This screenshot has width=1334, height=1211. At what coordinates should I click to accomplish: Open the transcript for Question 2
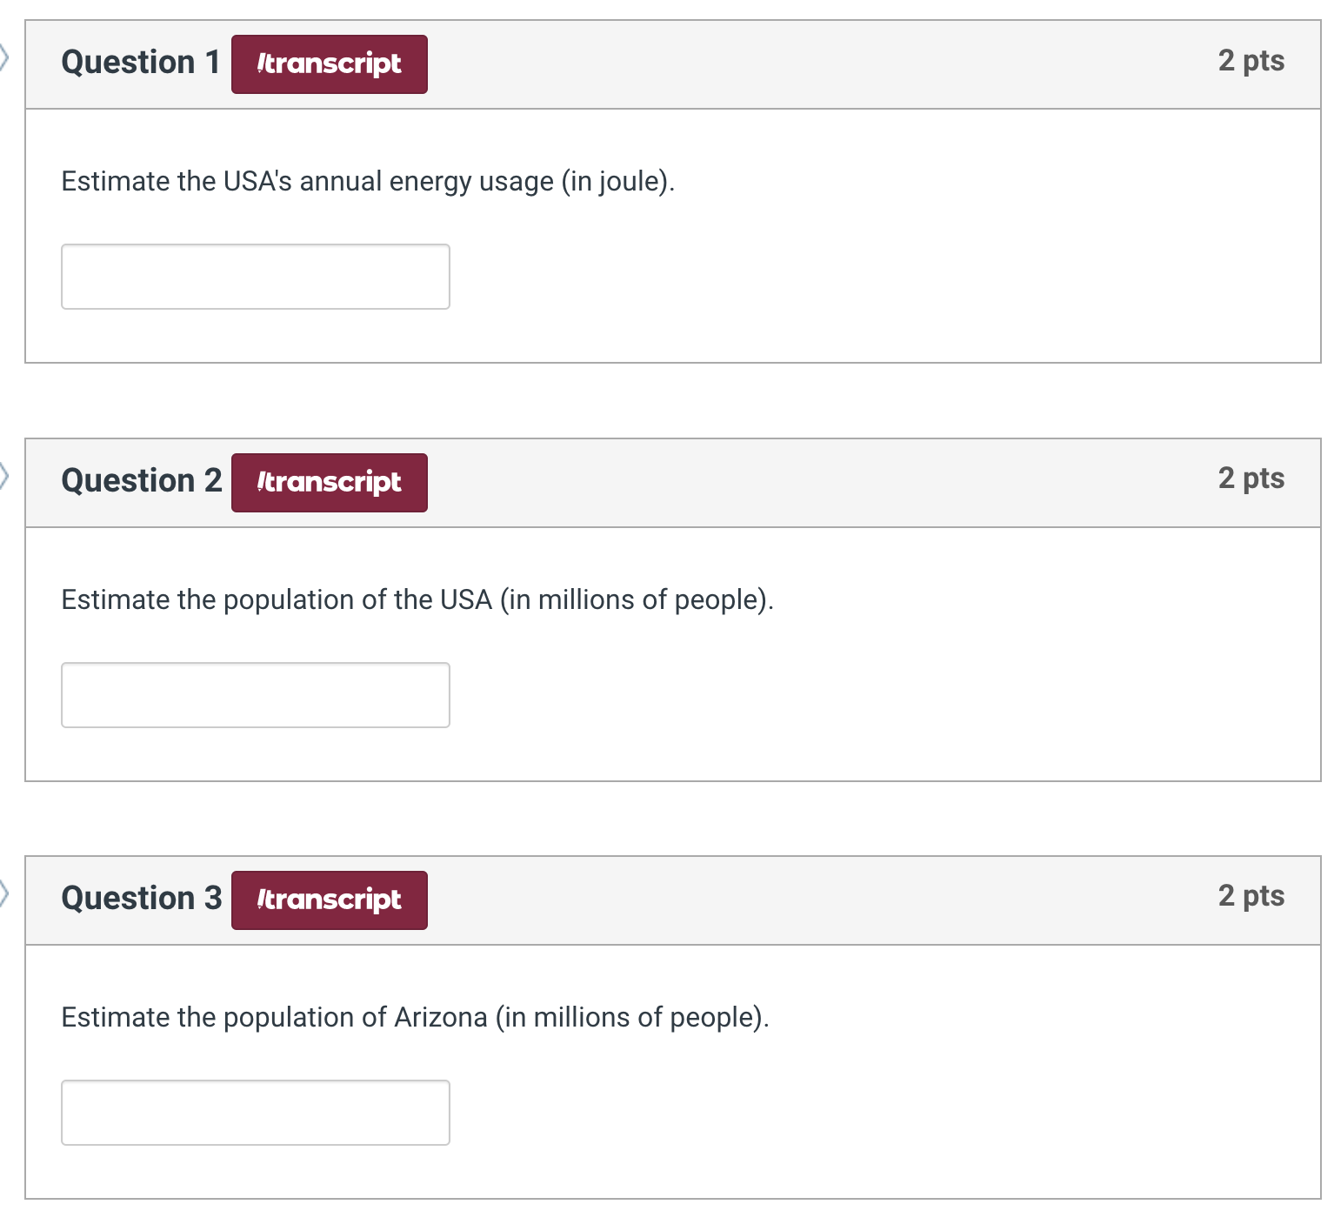[x=329, y=483]
